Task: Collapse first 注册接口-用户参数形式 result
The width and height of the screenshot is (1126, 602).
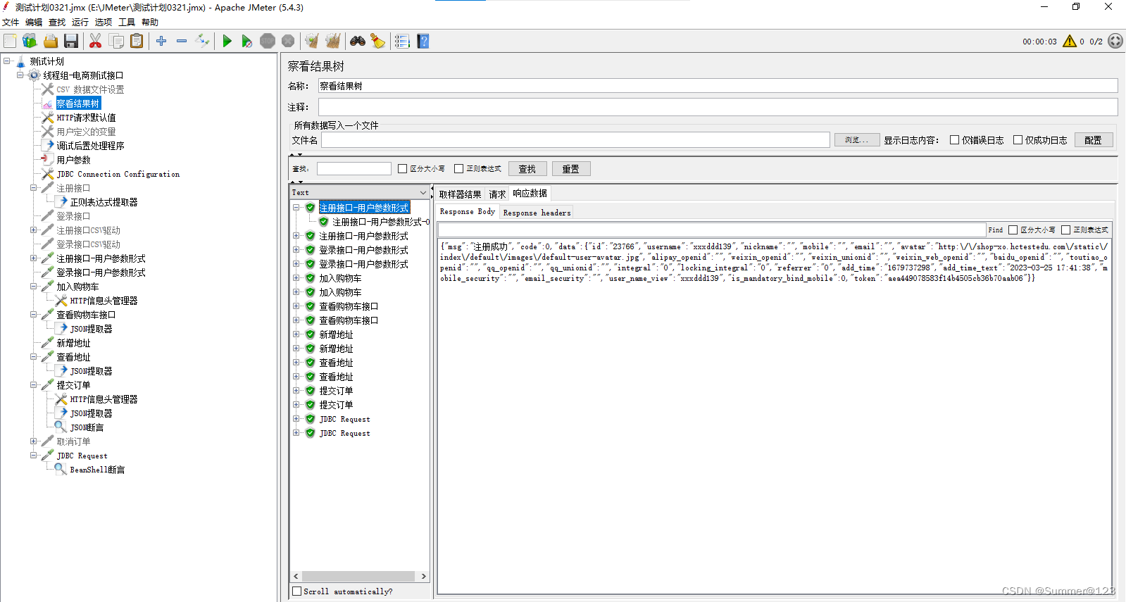Action: pos(296,208)
